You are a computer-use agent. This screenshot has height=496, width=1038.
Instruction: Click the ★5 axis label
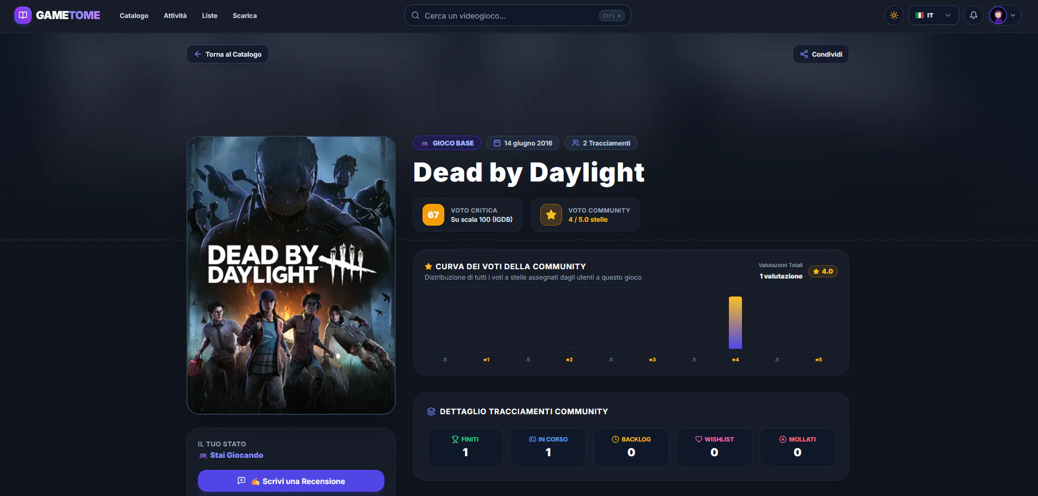click(818, 360)
